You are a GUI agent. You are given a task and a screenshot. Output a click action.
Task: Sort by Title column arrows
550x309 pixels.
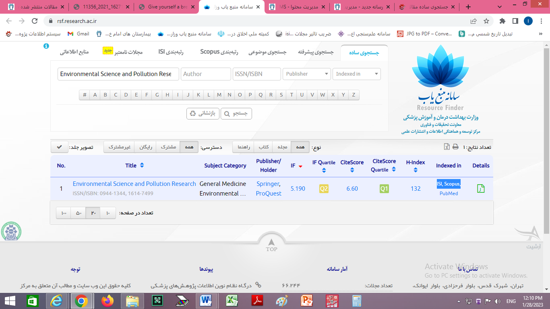point(142,165)
